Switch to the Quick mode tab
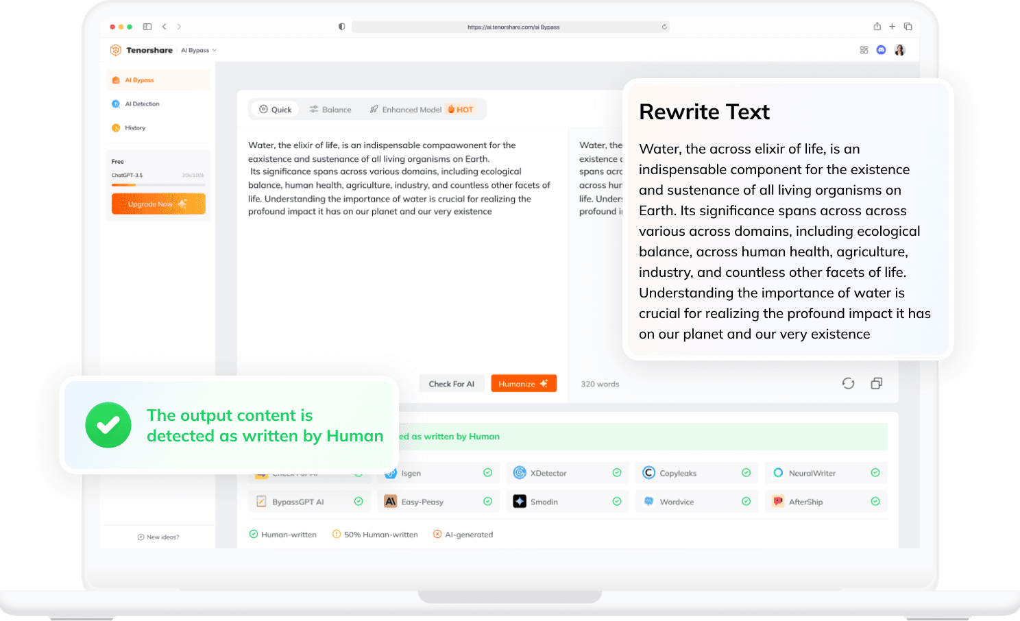Image resolution: width=1020 pixels, height=621 pixels. pyautogui.click(x=276, y=110)
